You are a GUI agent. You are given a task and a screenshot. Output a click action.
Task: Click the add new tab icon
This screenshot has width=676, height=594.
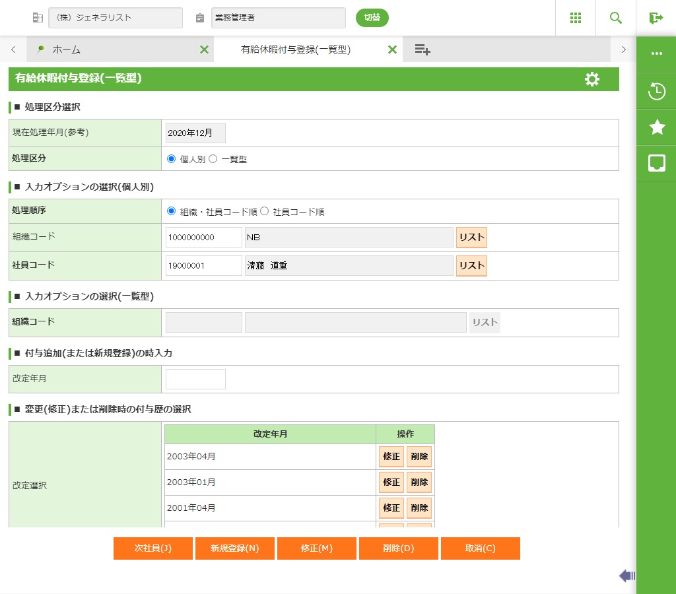tap(422, 49)
